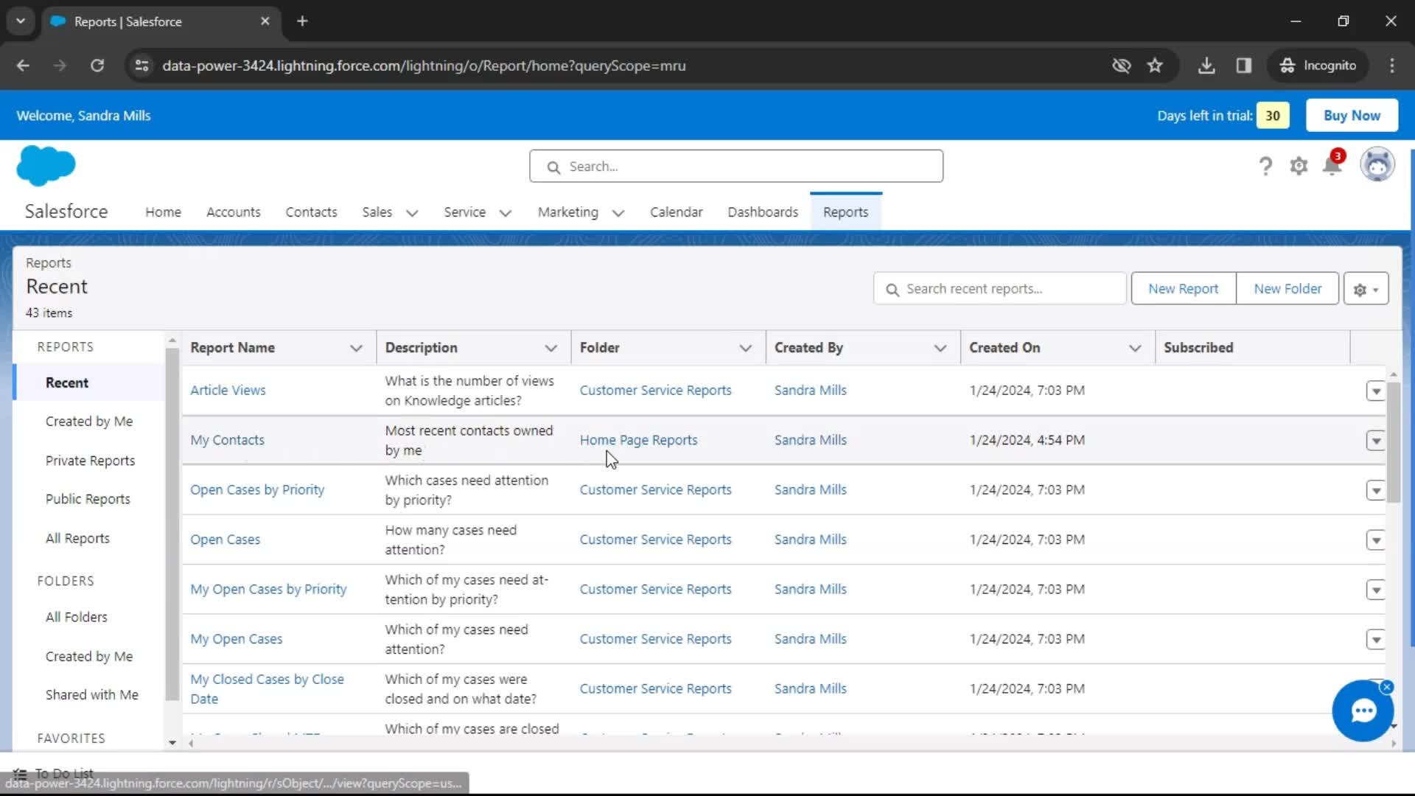Viewport: 1415px width, 796px height.
Task: Open the user profile avatar
Action: click(x=1377, y=164)
